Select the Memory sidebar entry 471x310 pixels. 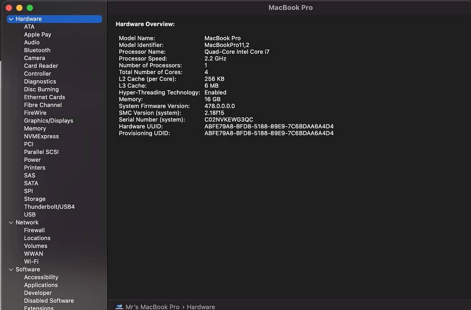[x=35, y=128]
